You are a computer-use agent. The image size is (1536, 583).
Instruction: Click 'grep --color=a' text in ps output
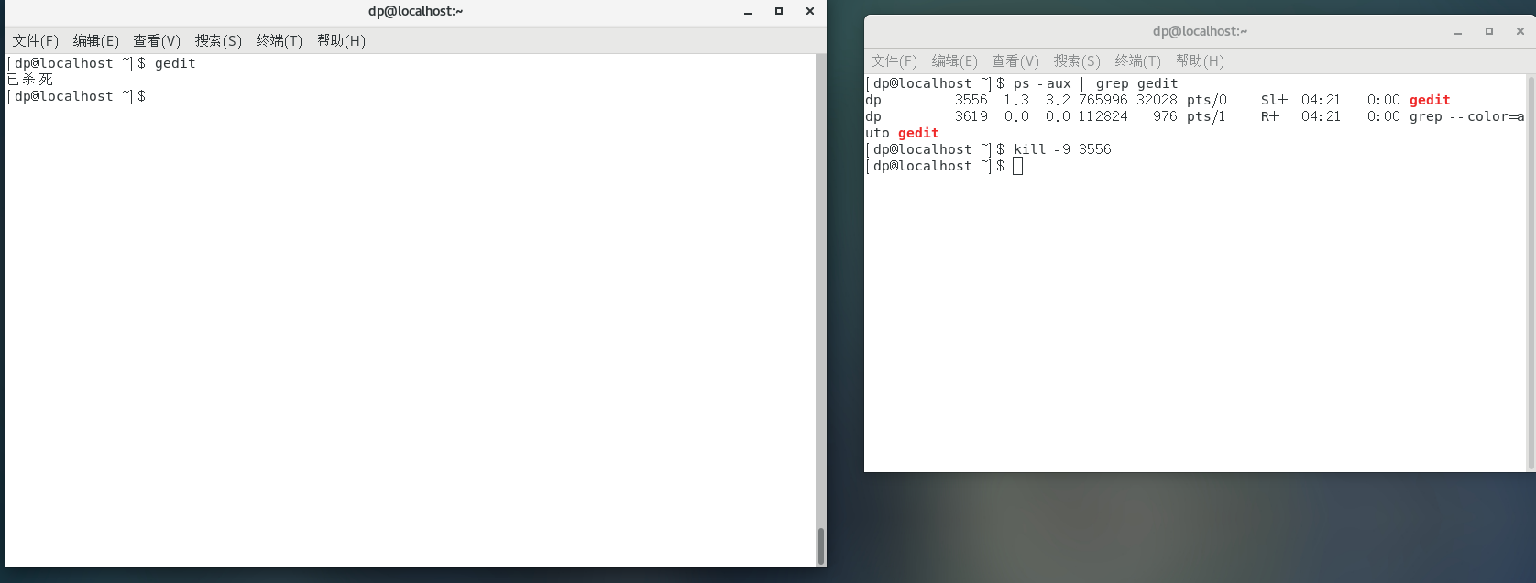coord(1467,116)
